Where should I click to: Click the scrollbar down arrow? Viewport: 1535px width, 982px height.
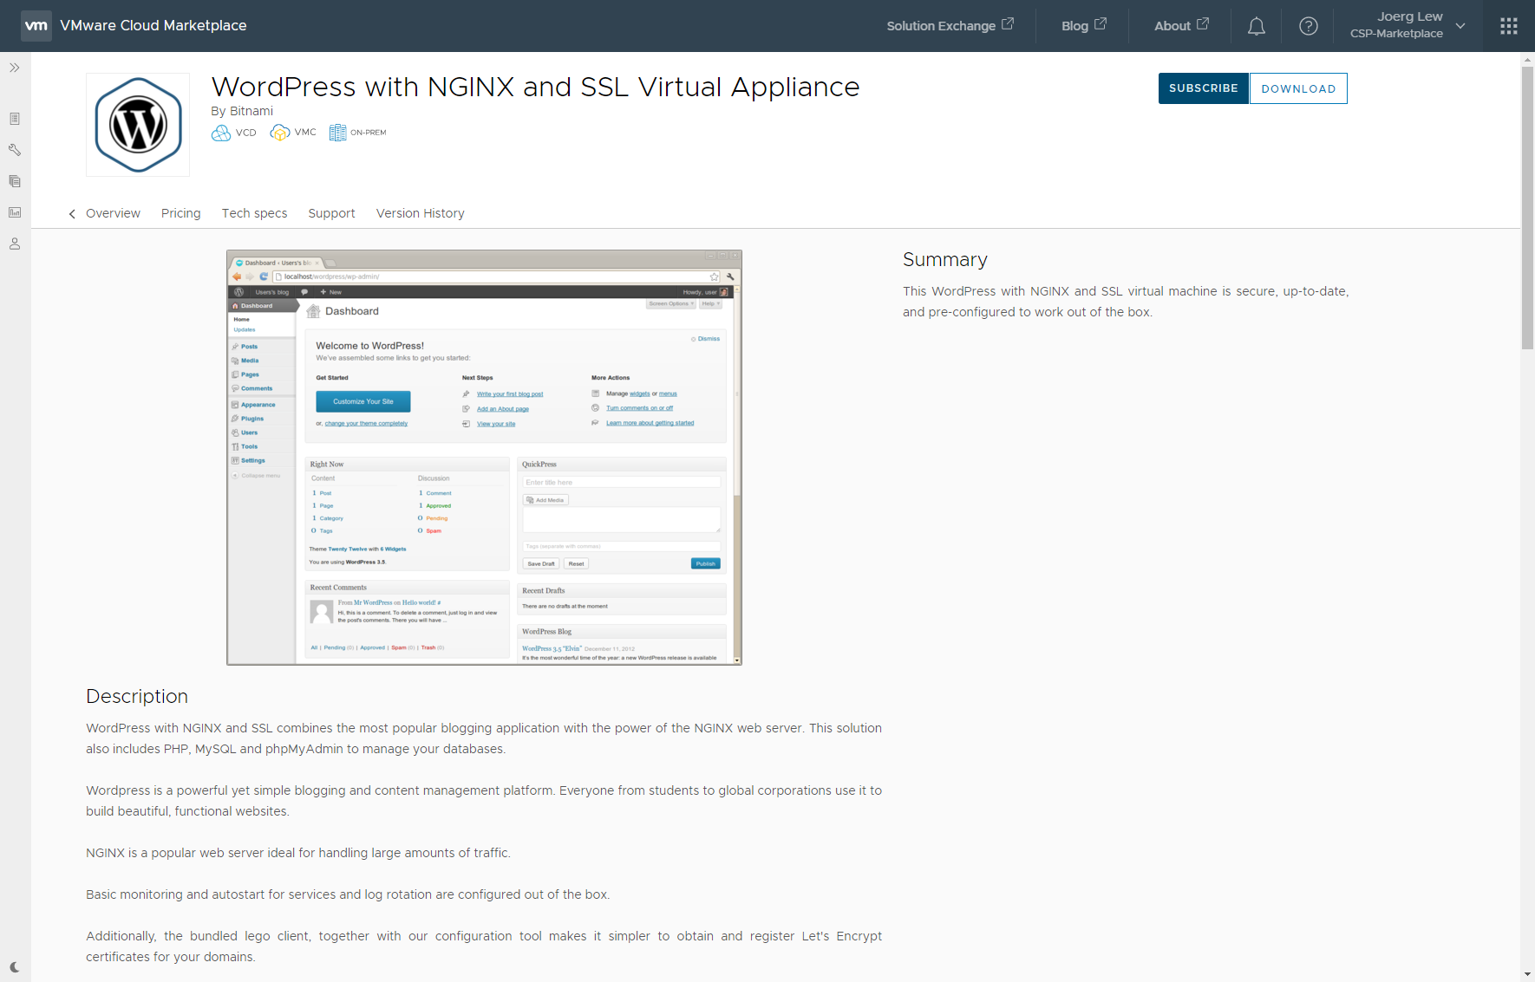[1527, 975]
